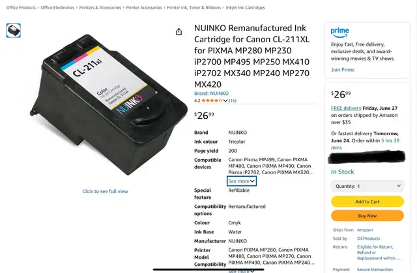
Task: Select the cartridge thumbnail image
Action: point(14,31)
